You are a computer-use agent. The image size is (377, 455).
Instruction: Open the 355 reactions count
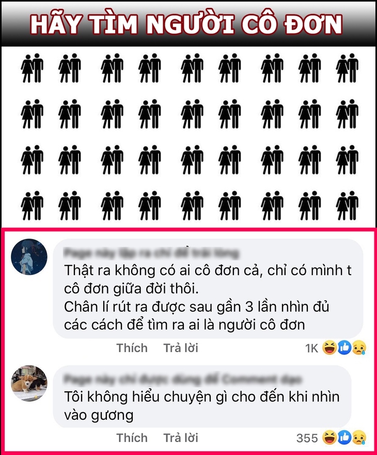[x=307, y=438]
